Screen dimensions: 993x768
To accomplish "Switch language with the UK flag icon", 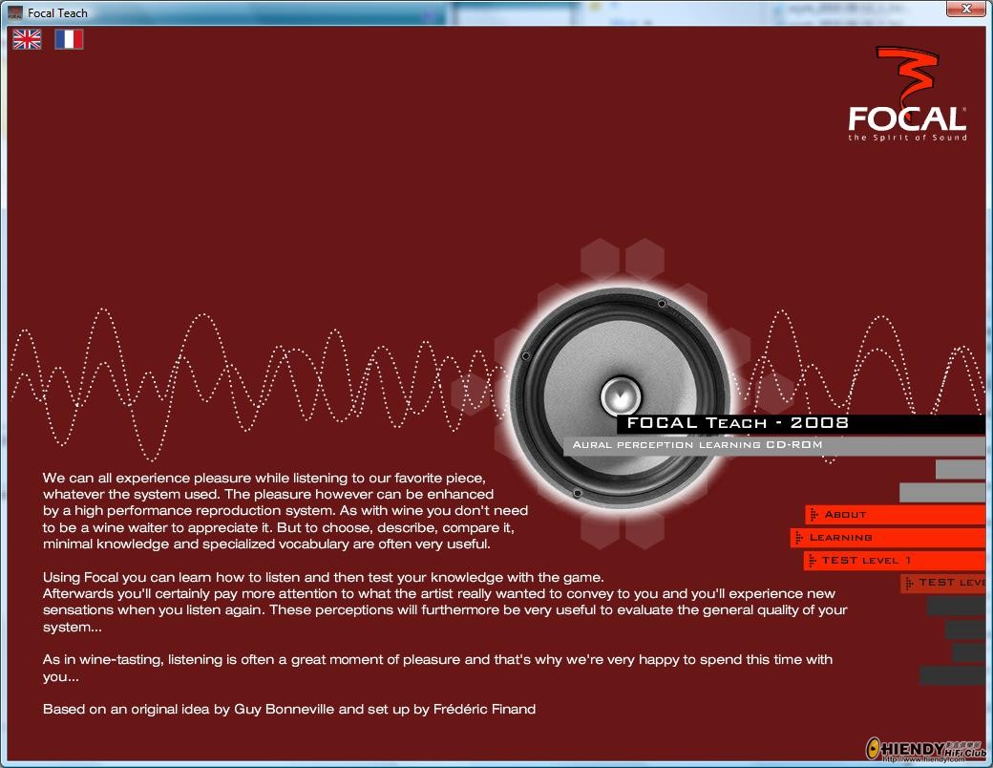I will pyautogui.click(x=28, y=39).
